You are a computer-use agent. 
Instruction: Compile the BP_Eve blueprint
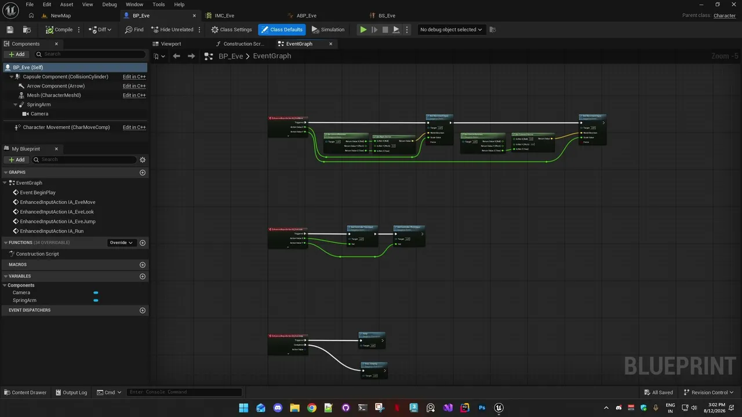coord(59,30)
